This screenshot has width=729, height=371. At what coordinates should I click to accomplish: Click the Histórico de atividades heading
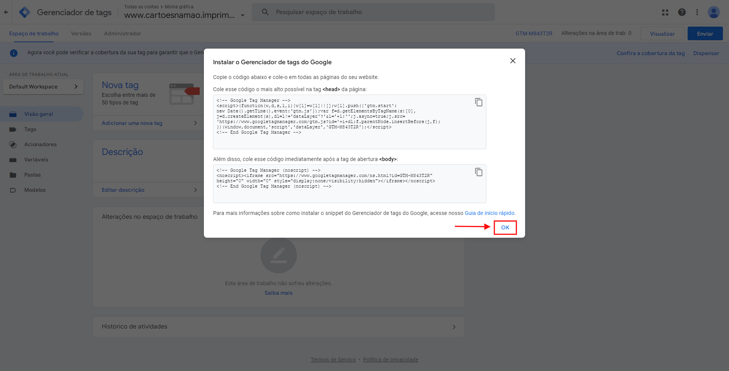click(x=134, y=327)
